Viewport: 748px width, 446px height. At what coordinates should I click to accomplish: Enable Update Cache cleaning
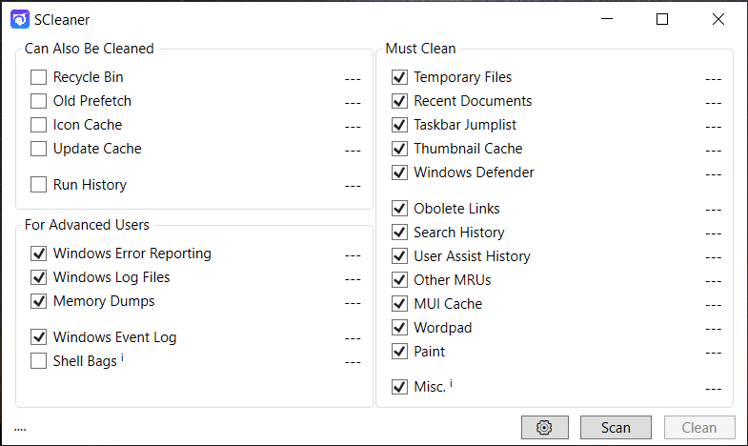pyautogui.click(x=38, y=149)
